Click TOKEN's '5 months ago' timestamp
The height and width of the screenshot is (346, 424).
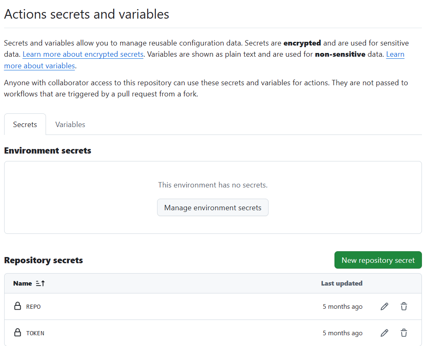(342, 333)
